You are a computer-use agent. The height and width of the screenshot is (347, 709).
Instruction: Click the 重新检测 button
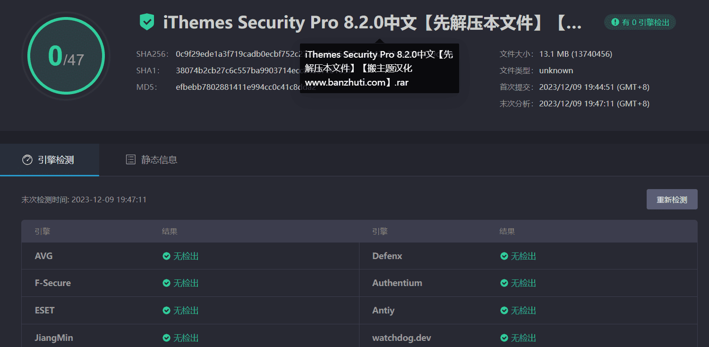point(672,200)
